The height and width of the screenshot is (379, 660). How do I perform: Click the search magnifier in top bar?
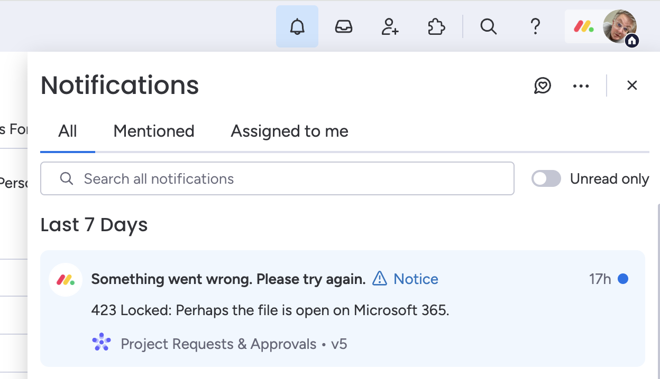488,26
